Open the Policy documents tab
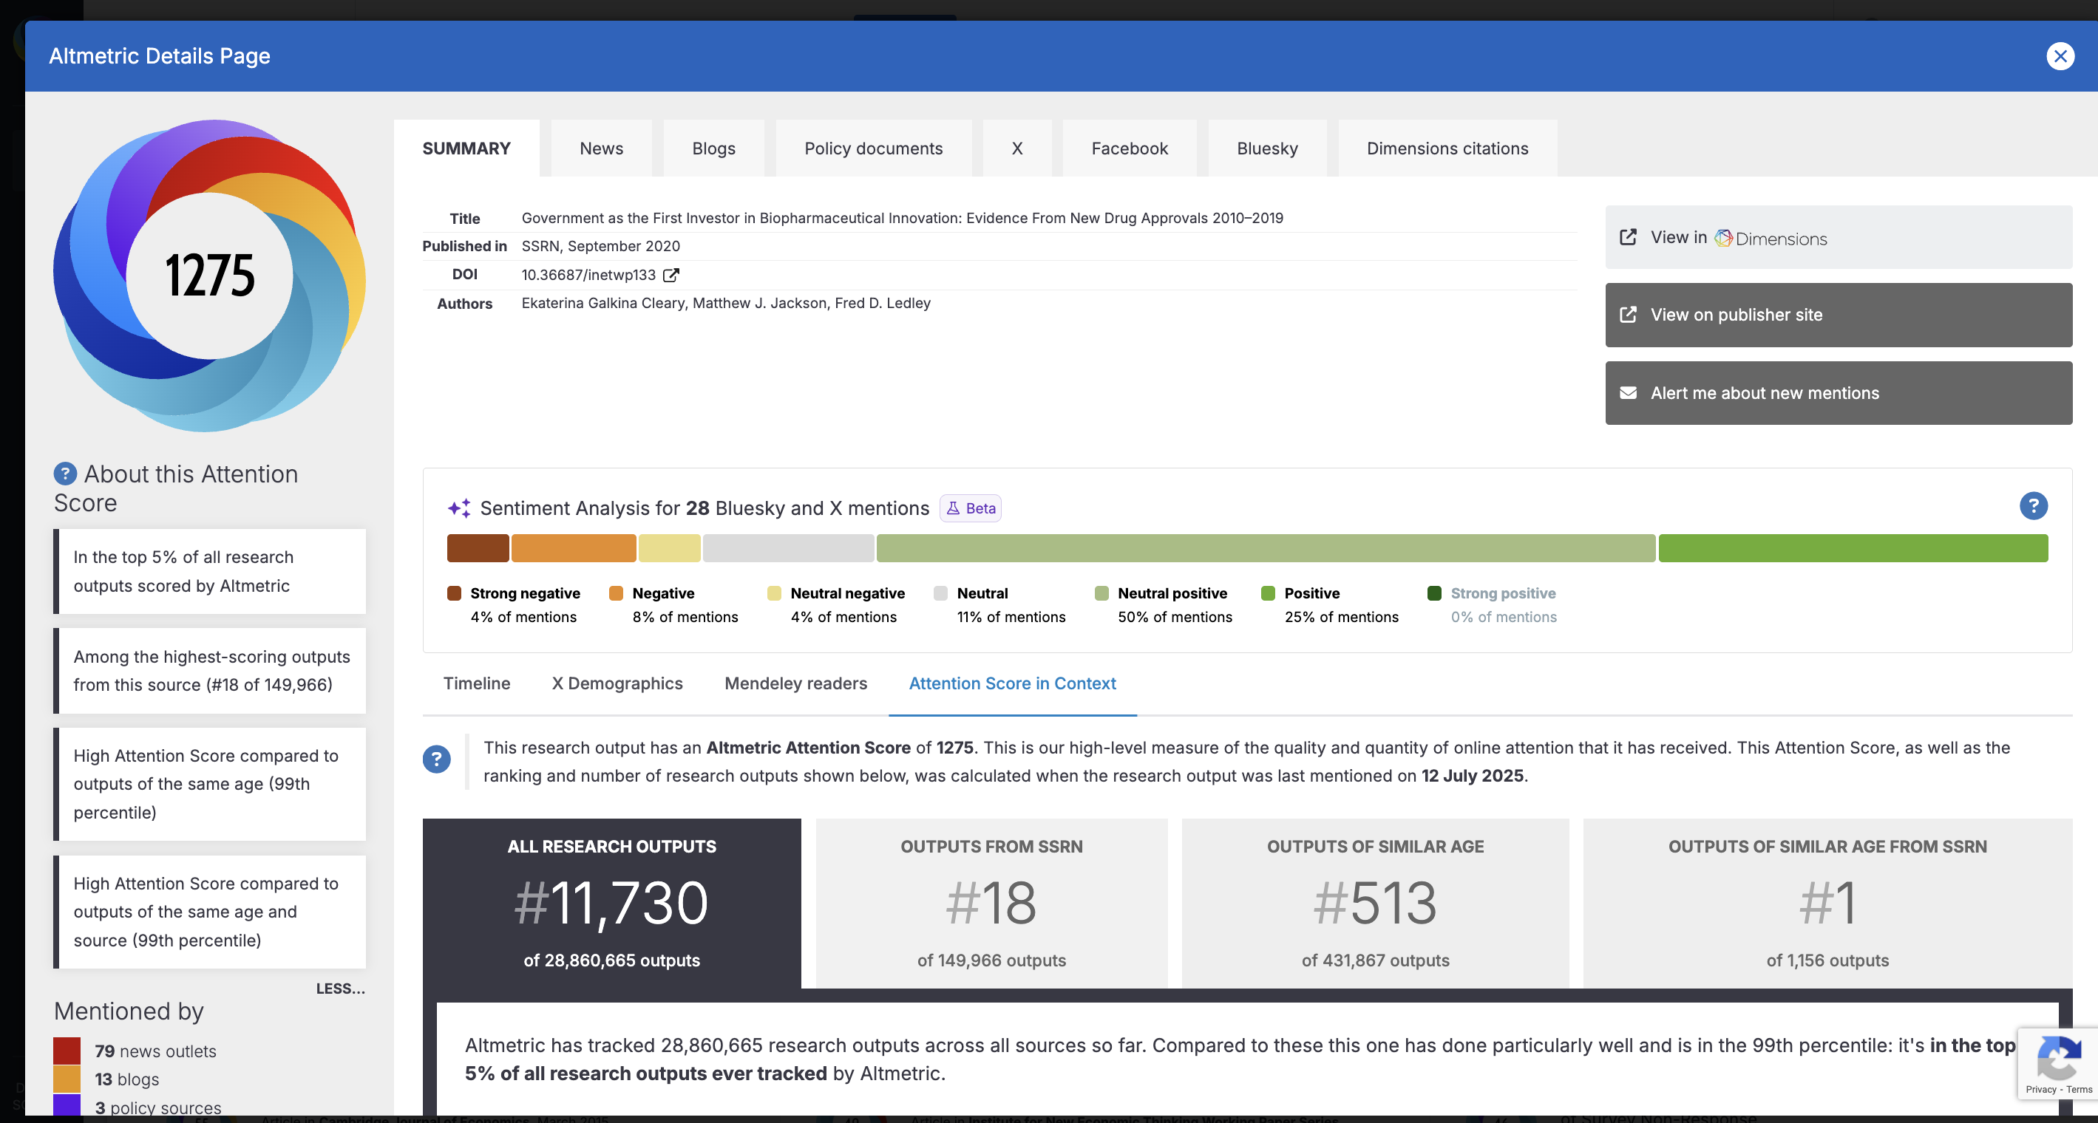 [873, 148]
